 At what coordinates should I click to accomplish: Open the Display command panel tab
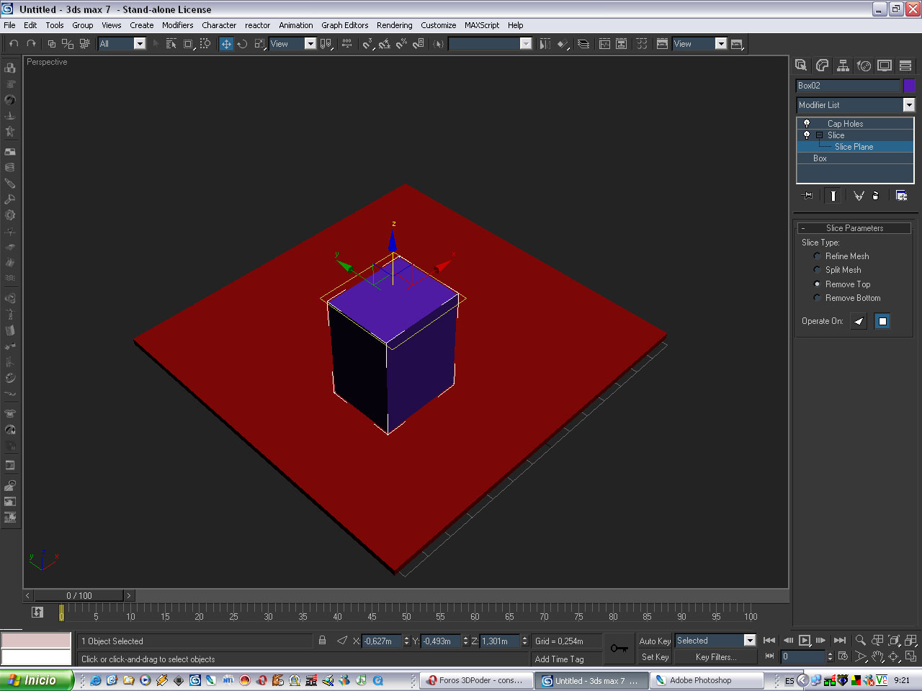pos(885,66)
